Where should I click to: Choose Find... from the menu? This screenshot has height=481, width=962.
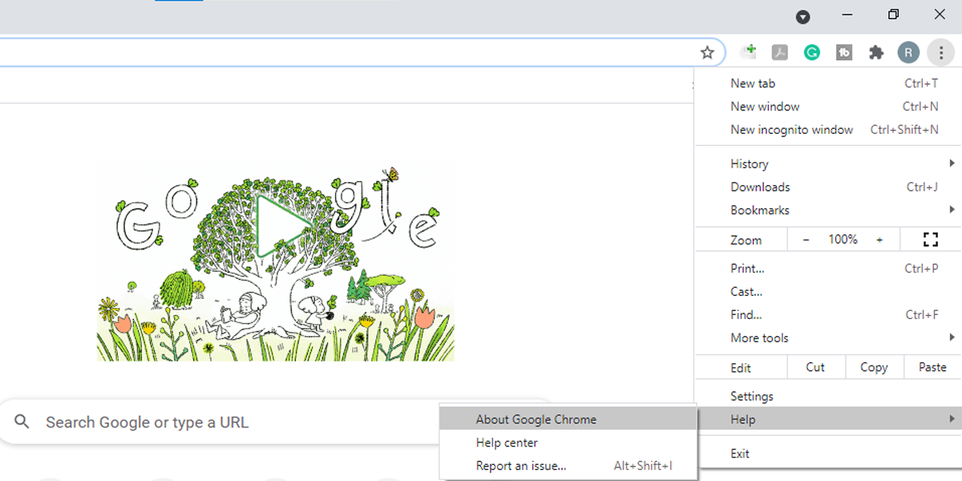[x=828, y=315]
